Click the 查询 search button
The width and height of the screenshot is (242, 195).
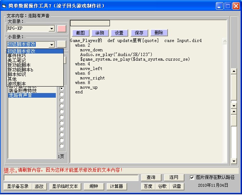(x=151, y=177)
